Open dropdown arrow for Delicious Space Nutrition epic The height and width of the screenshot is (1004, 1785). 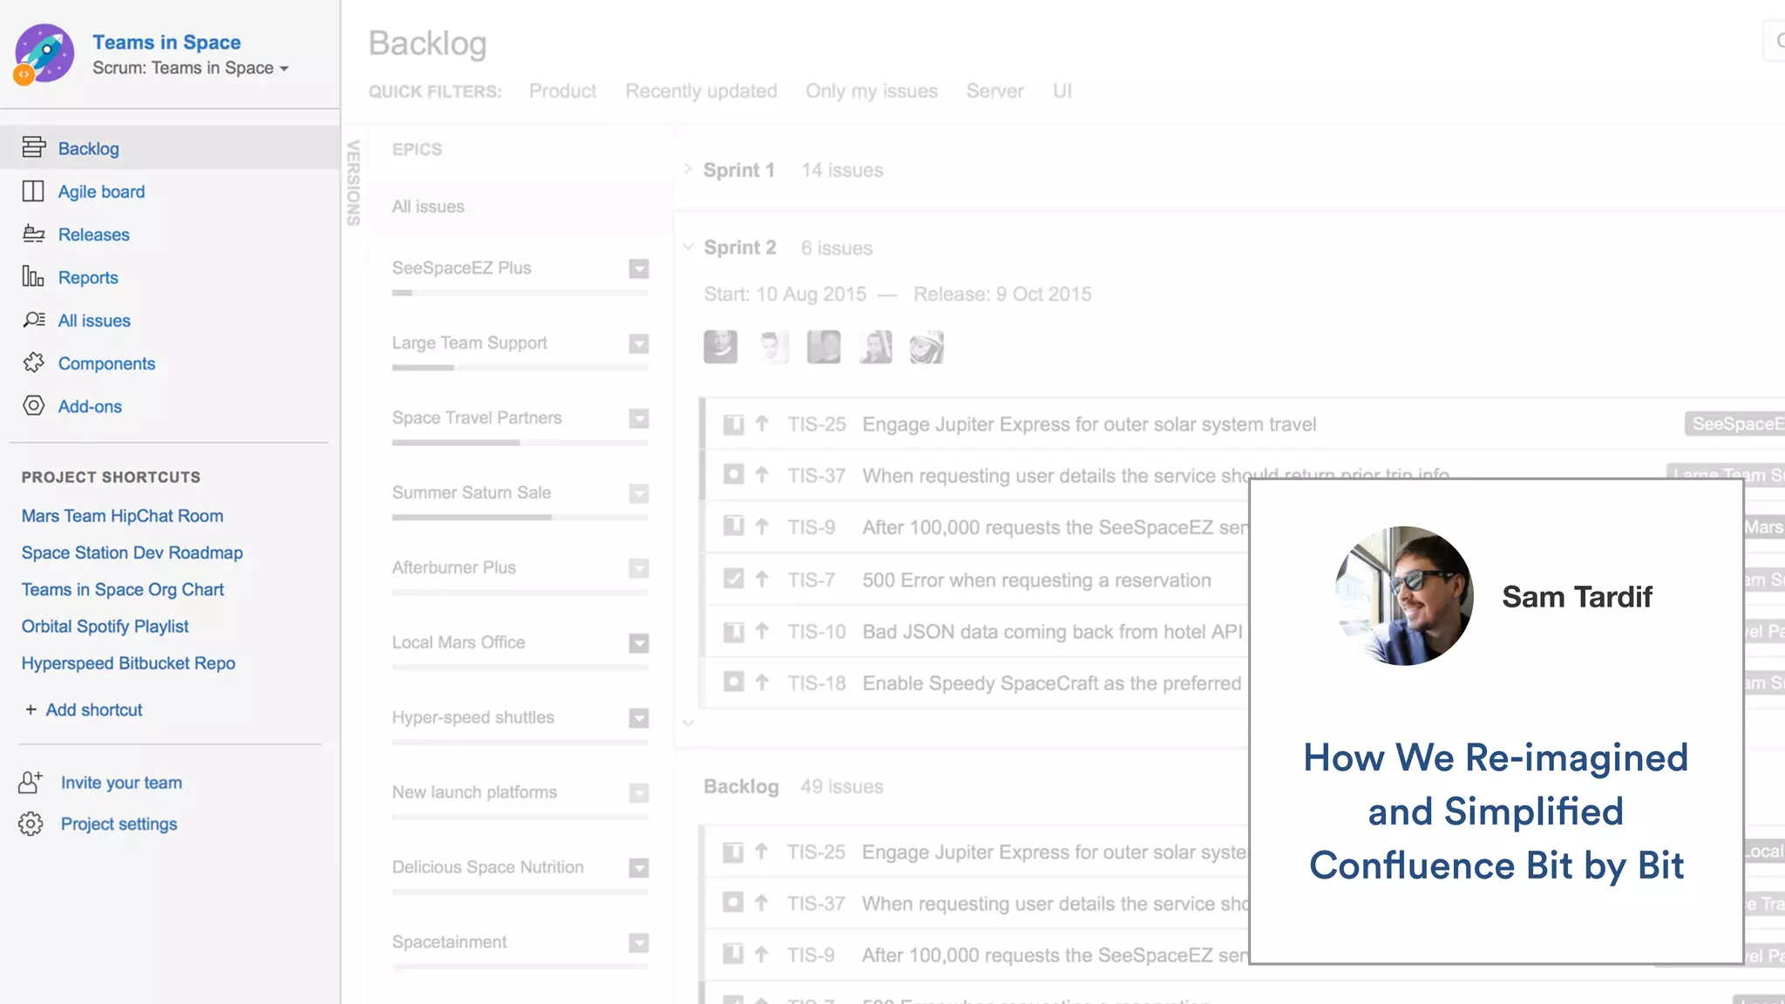pos(639,868)
